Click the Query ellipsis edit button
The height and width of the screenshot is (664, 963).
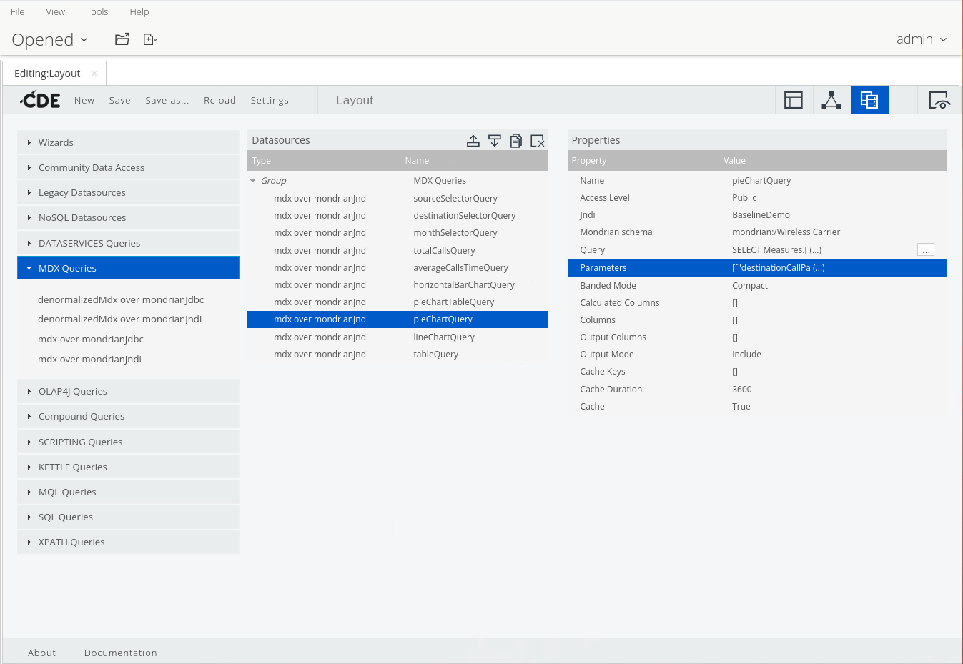coord(925,250)
